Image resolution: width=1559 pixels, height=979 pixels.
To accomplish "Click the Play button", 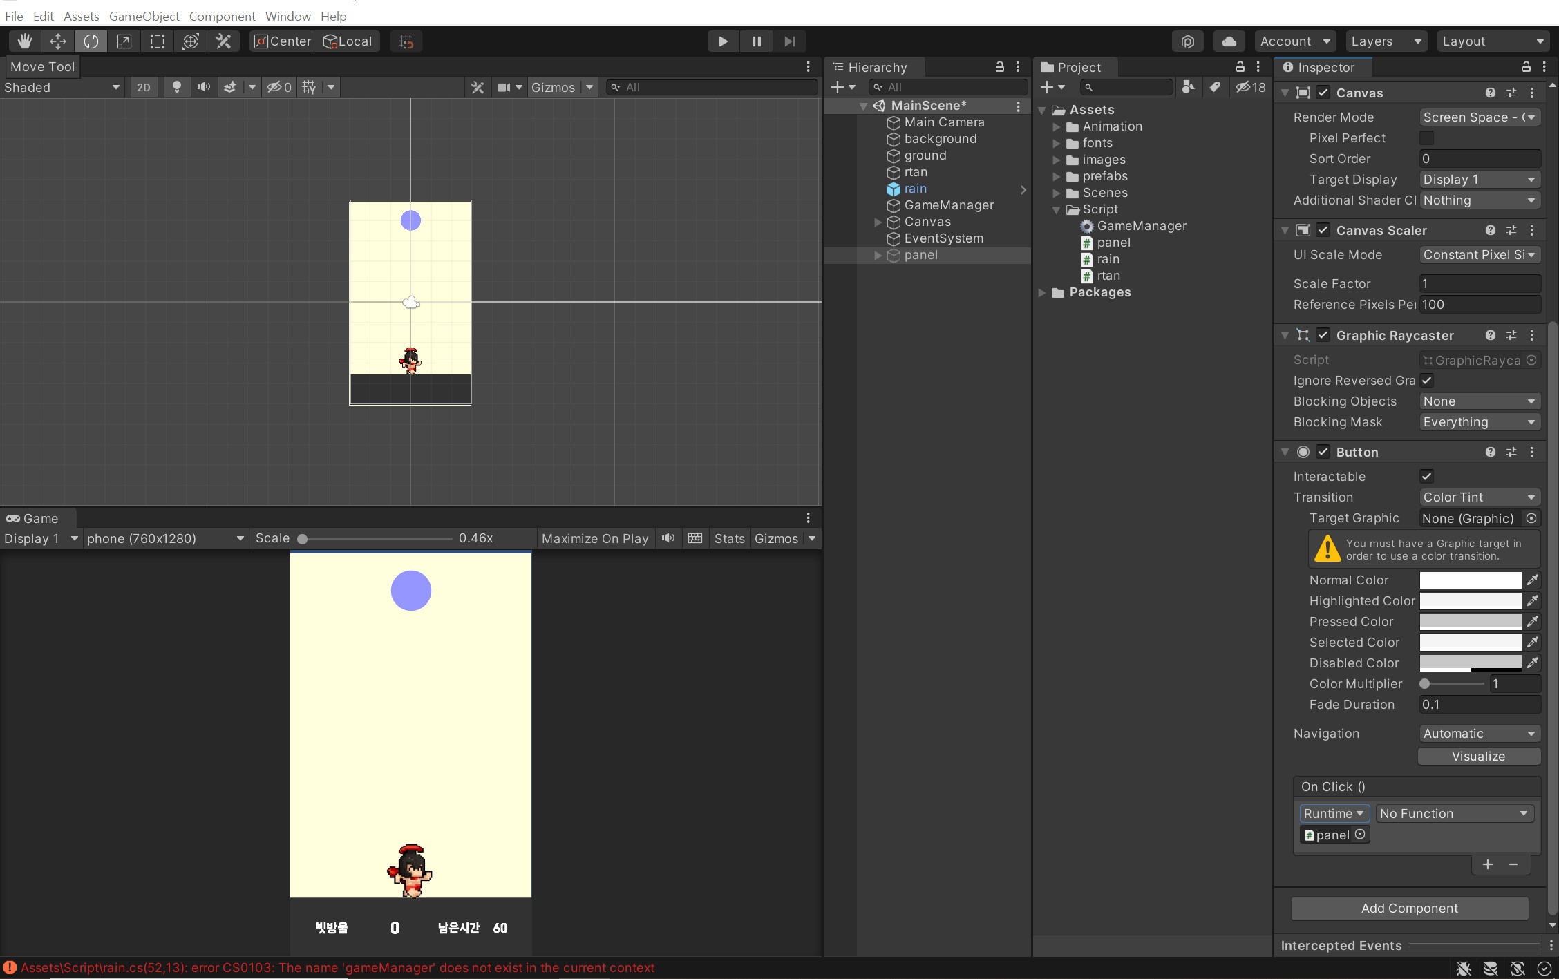I will point(723,41).
